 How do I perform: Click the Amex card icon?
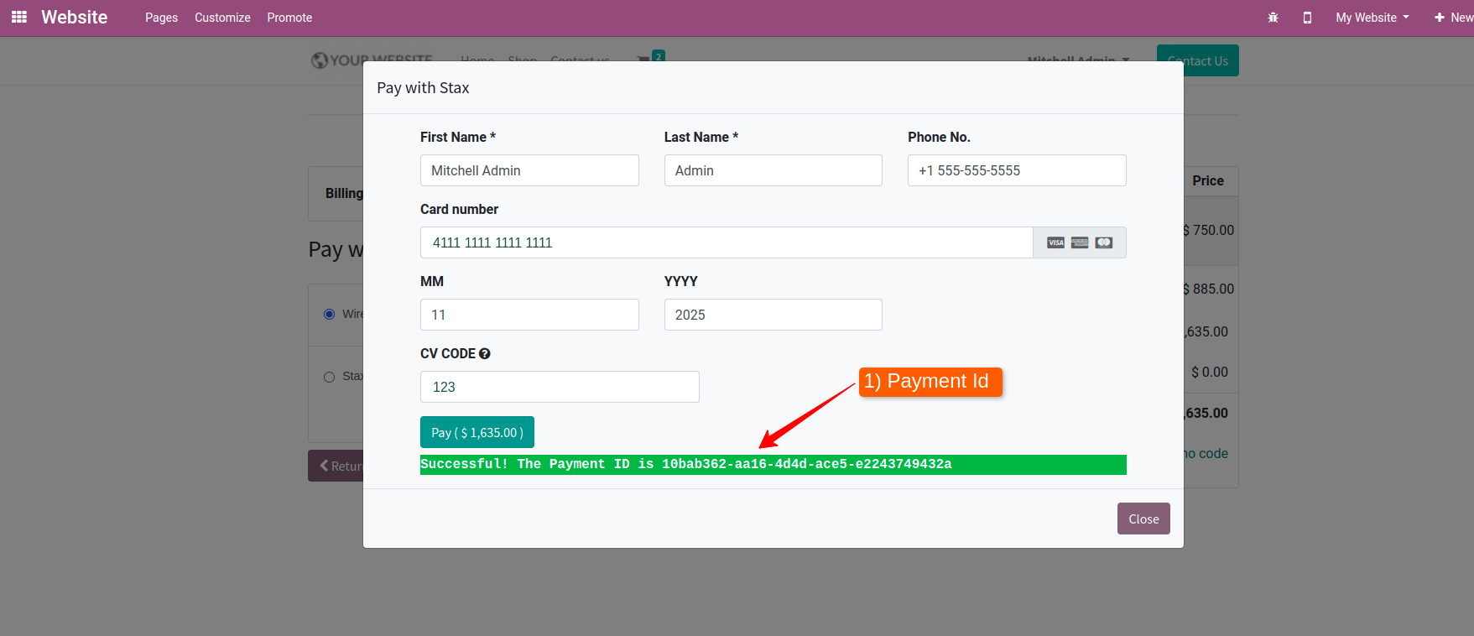click(x=1080, y=242)
